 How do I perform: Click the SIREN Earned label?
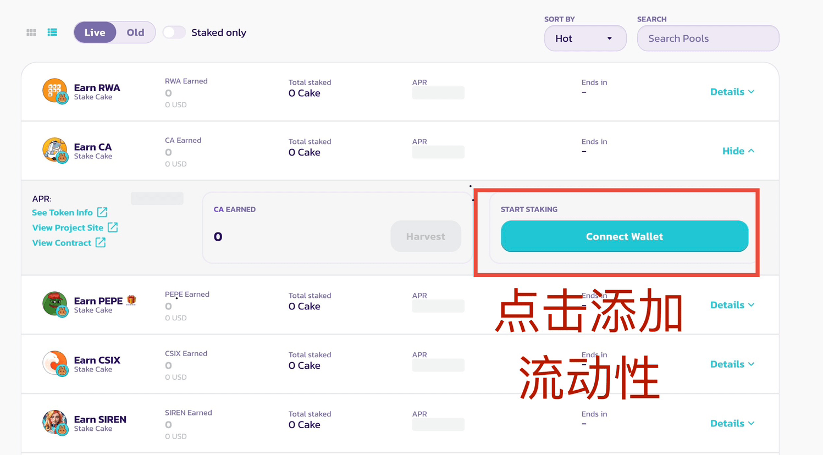point(188,413)
